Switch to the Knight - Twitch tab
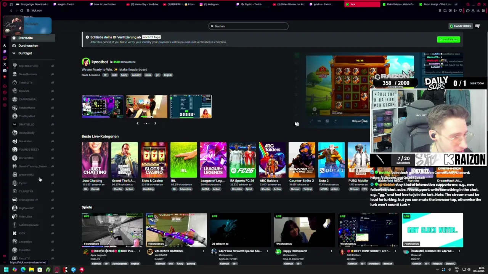Screen dimensions: 488x274 coord(69,4)
